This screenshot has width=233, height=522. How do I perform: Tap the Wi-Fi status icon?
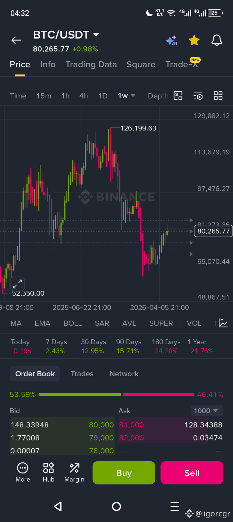pos(171,13)
